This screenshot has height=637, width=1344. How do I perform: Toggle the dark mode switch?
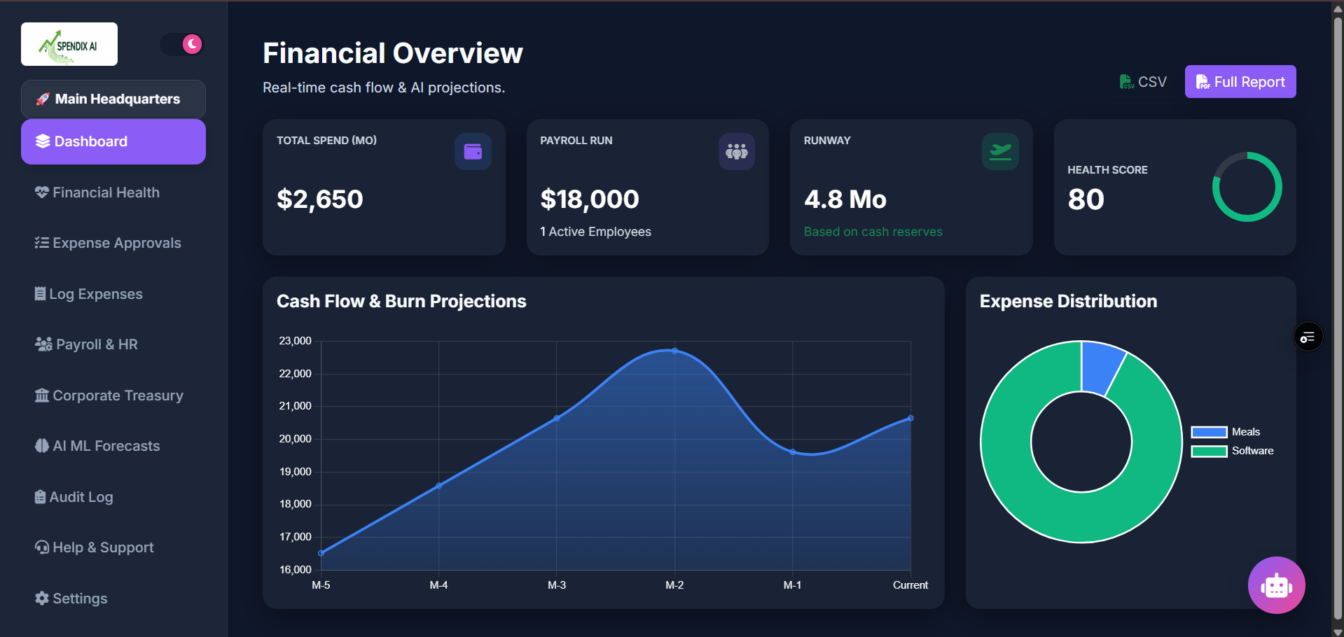point(181,43)
